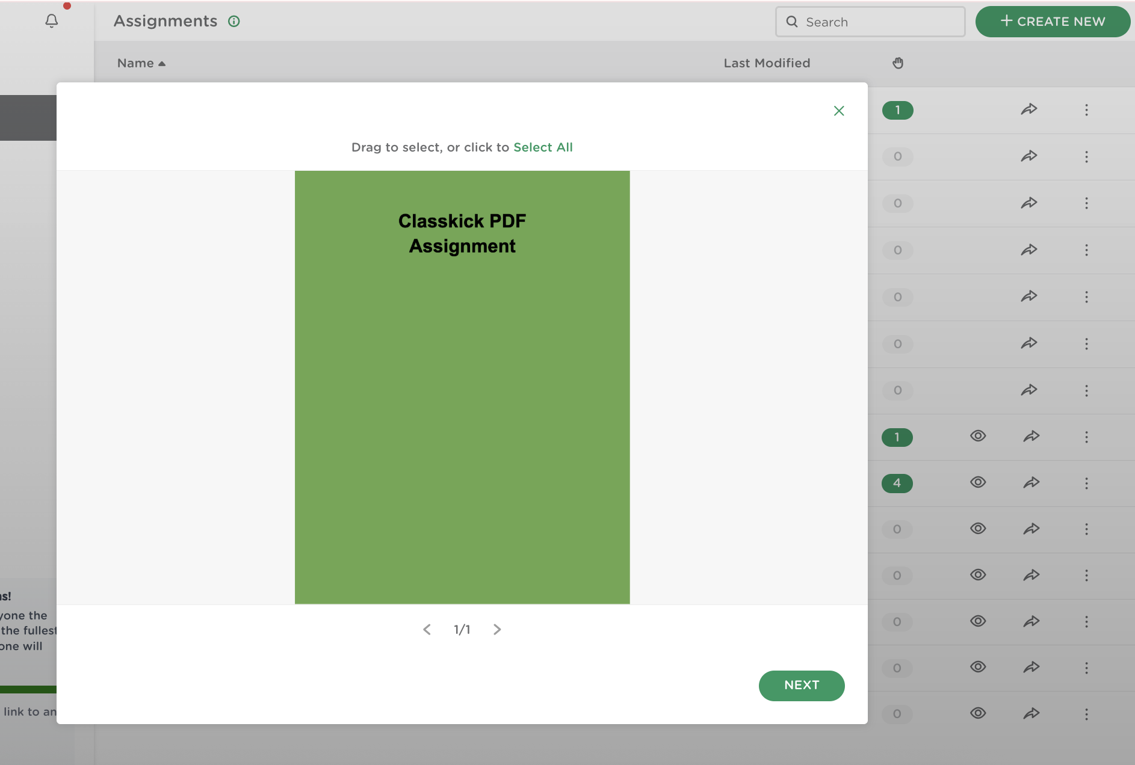Open the three-dot menu in the row with badge 4
The width and height of the screenshot is (1135, 765).
1086,484
